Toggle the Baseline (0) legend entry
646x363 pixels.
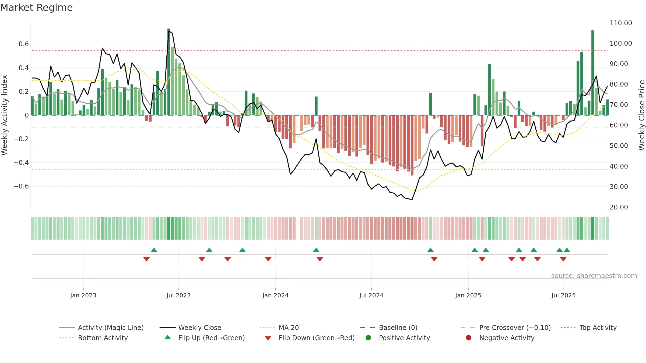coord(389,328)
